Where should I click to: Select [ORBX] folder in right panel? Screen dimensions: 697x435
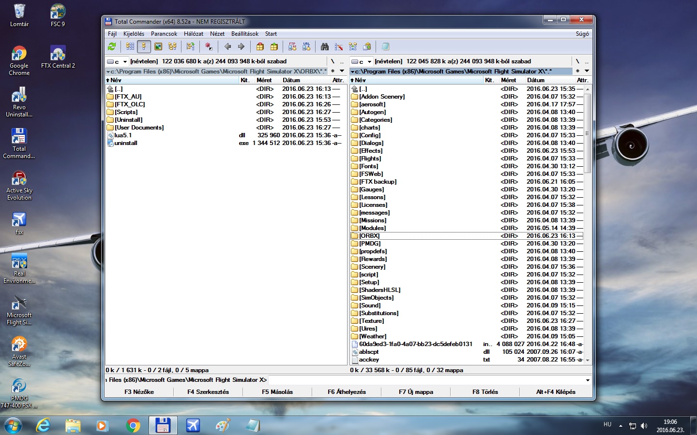[467, 236]
